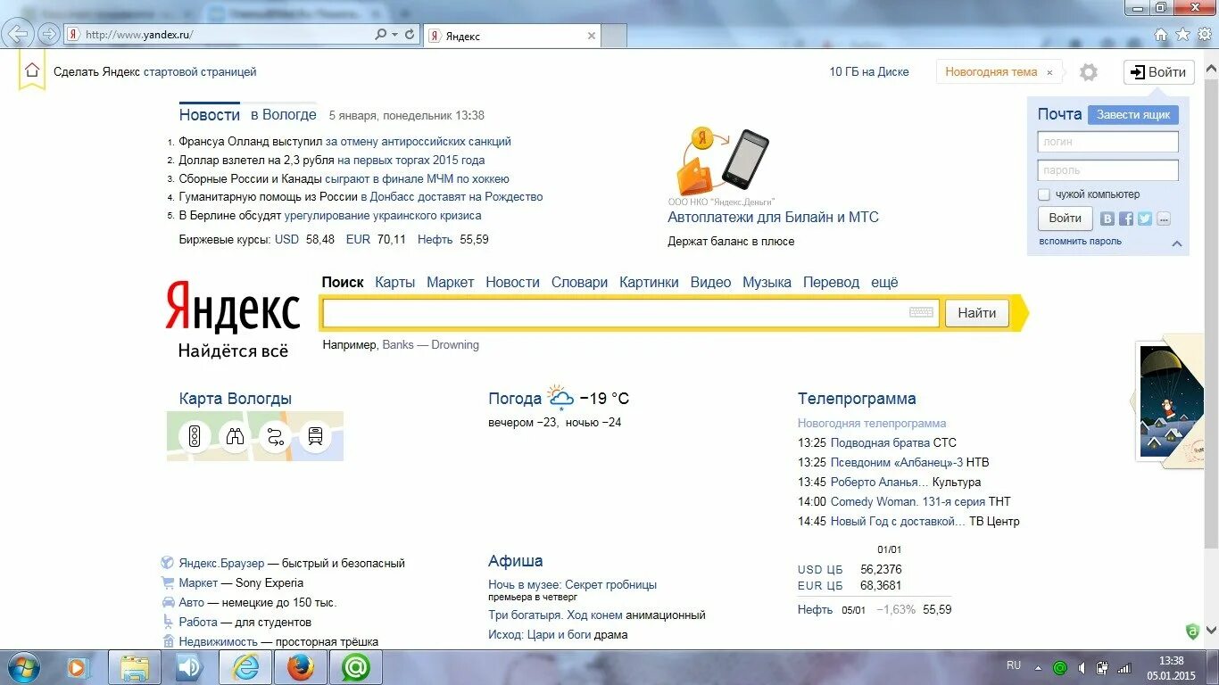Sign in with Twitter icon
Viewport: 1219px width, 685px height.
1145,219
